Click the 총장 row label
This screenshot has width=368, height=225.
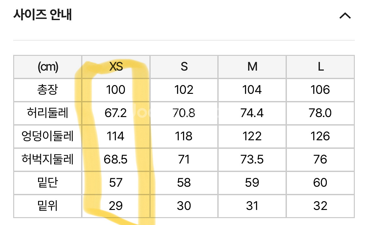(x=47, y=90)
